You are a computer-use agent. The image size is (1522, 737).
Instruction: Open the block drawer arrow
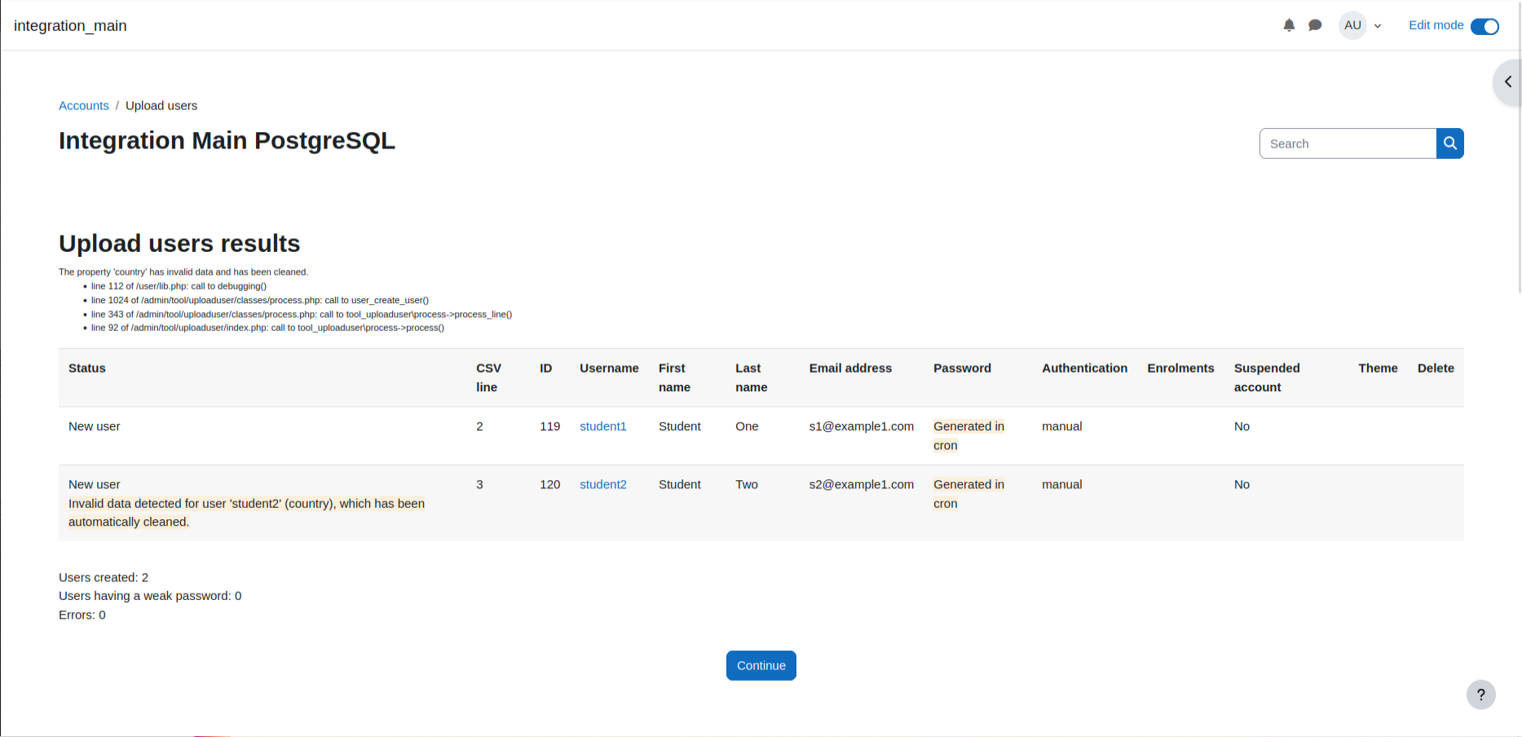point(1508,82)
